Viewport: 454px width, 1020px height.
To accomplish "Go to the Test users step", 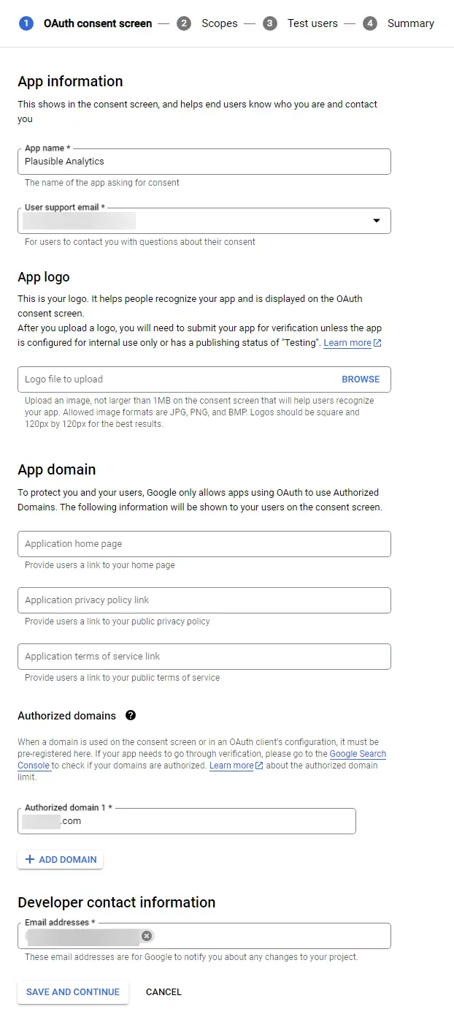I will point(312,23).
